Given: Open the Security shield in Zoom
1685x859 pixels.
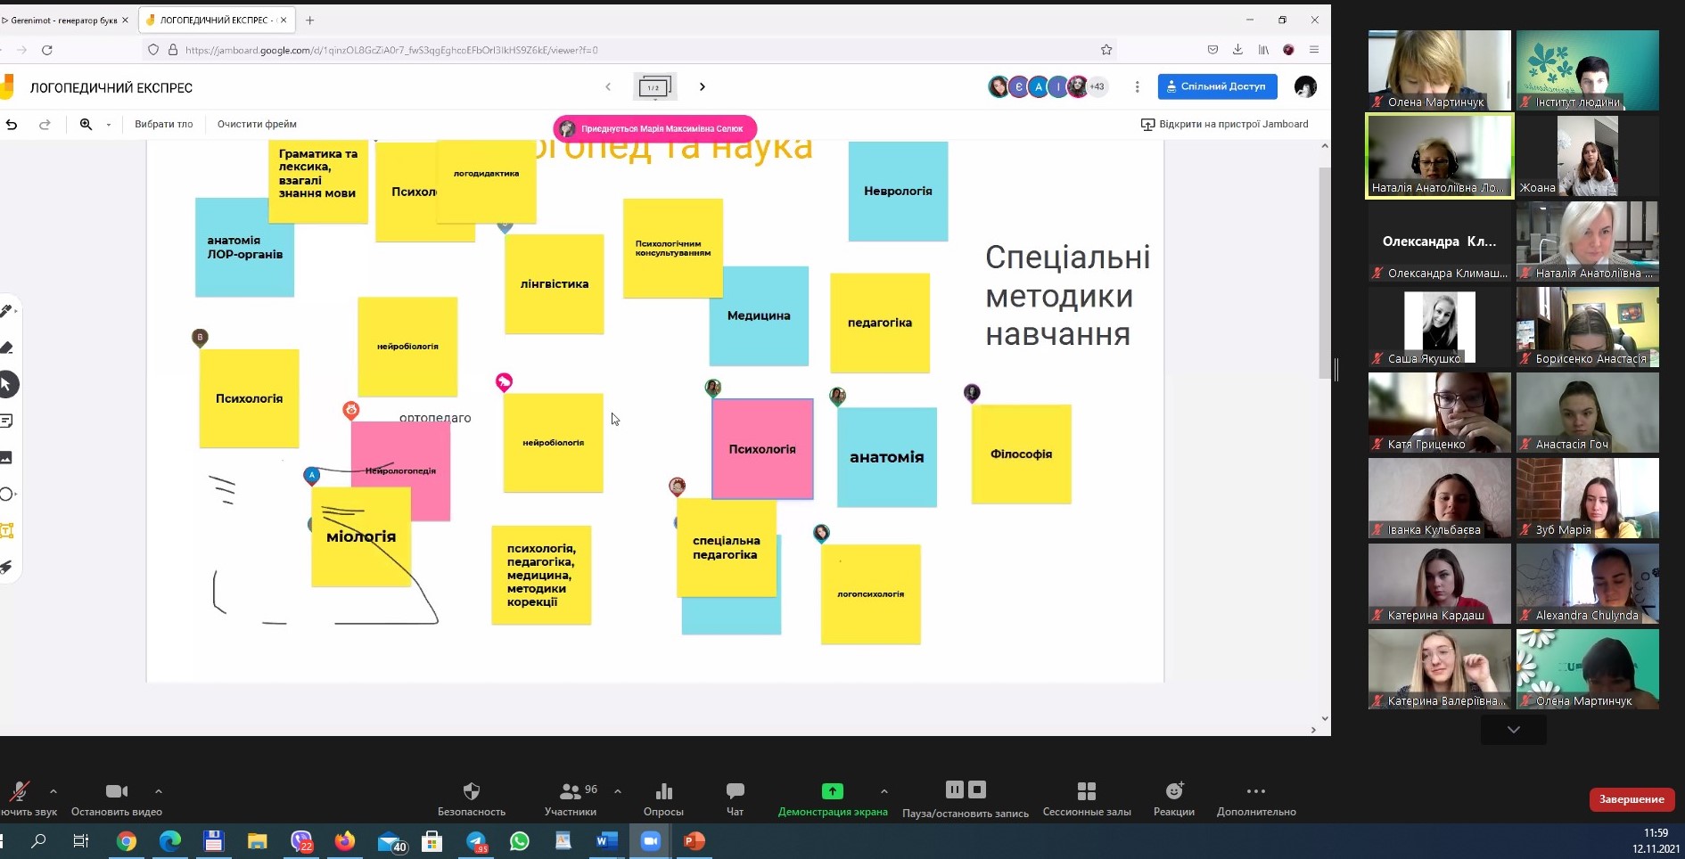Looking at the screenshot, I should [471, 792].
